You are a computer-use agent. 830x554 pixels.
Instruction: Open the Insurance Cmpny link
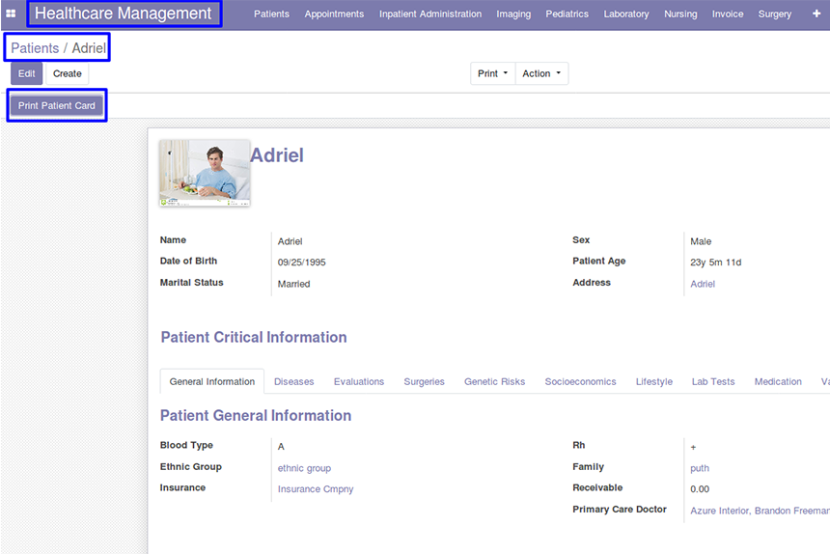click(316, 489)
